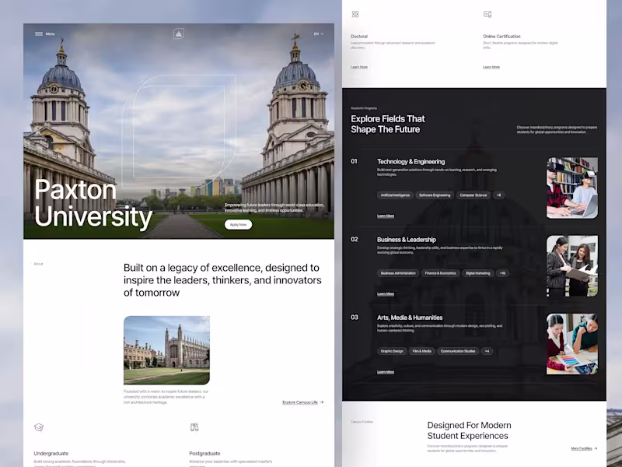The image size is (622, 467).
Task: Click the Business & Leadership heading
Action: point(406,240)
